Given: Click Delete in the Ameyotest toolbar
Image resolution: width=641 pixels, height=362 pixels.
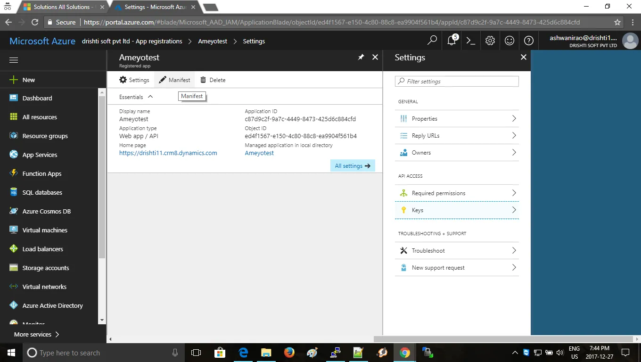Looking at the screenshot, I should [x=213, y=80].
